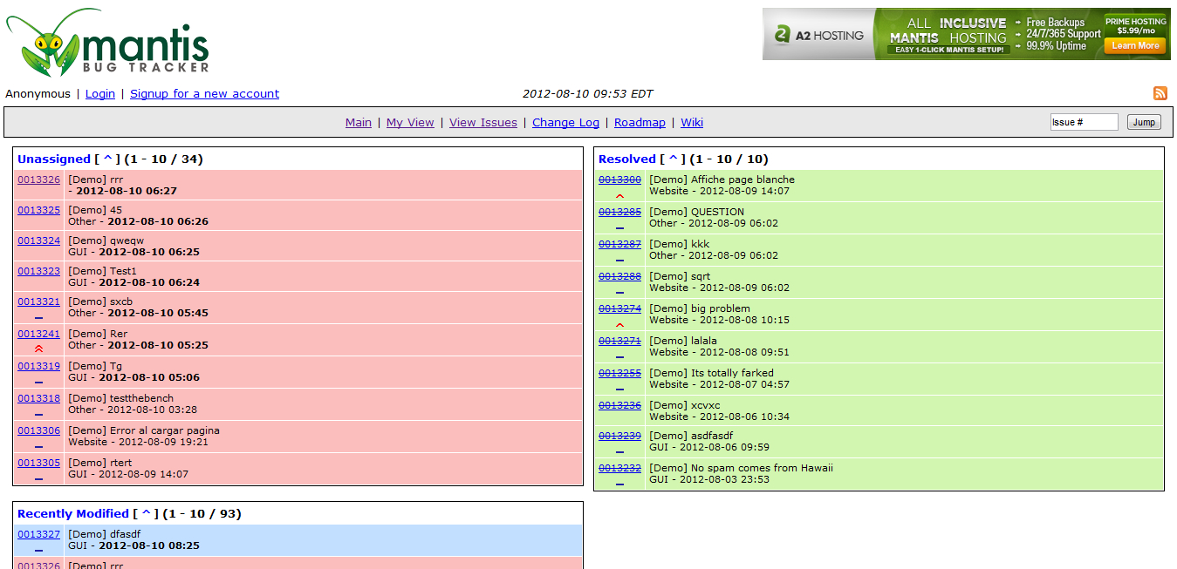Open resolved issue 0013274
This screenshot has height=569, width=1177.
tap(620, 308)
